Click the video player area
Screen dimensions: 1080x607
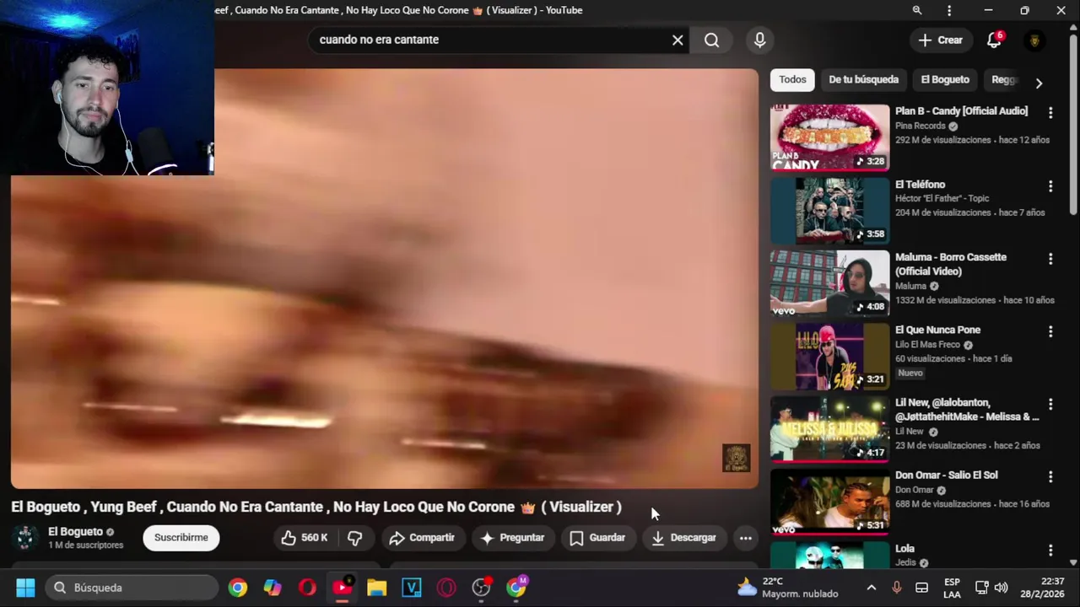click(x=385, y=278)
